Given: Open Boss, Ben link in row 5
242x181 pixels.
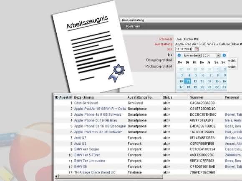Looking at the screenshot, I should pyautogui.click(x=233, y=126).
